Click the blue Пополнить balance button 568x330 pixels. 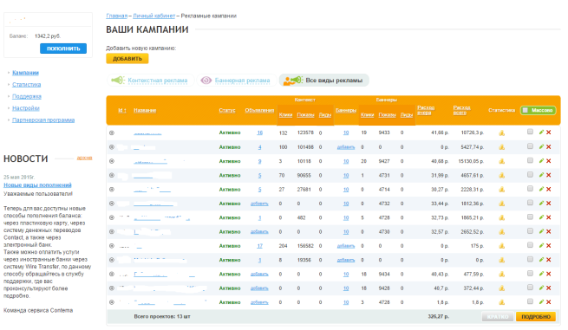(x=63, y=49)
